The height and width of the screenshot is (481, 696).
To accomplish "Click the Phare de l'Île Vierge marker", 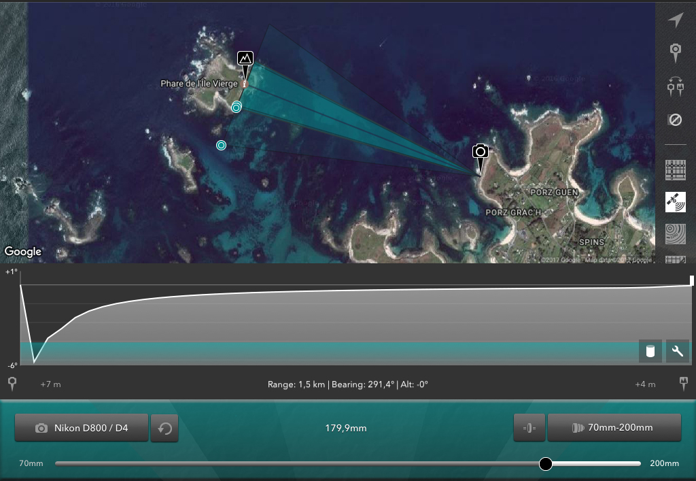I will click(x=244, y=84).
